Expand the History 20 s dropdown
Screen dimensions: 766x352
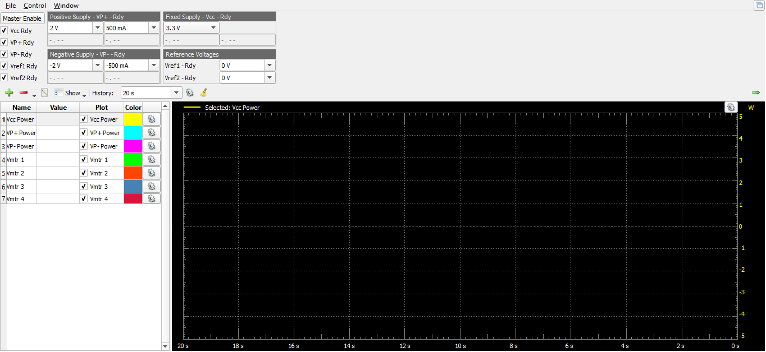pyautogui.click(x=177, y=93)
